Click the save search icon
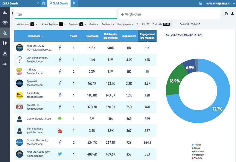This screenshot has width=236, height=162. click(x=226, y=14)
